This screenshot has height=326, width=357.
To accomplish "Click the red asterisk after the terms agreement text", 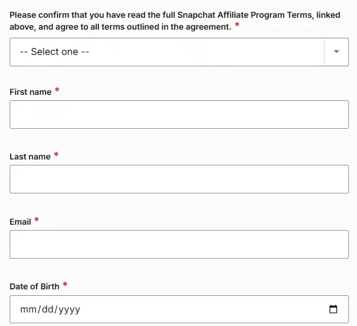I will (237, 25).
